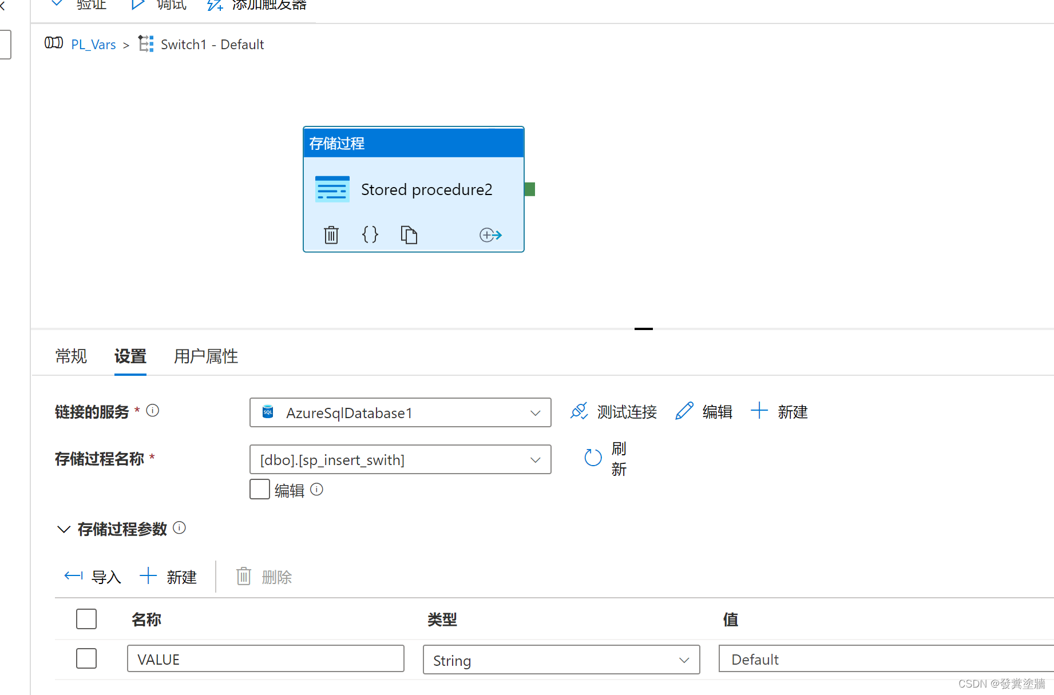
Task: Click the green success connector on Stored procedure2
Action: pyautogui.click(x=530, y=189)
